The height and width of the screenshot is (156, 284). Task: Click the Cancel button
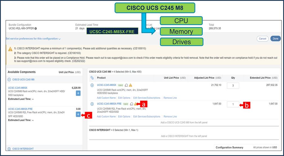tap(263, 39)
